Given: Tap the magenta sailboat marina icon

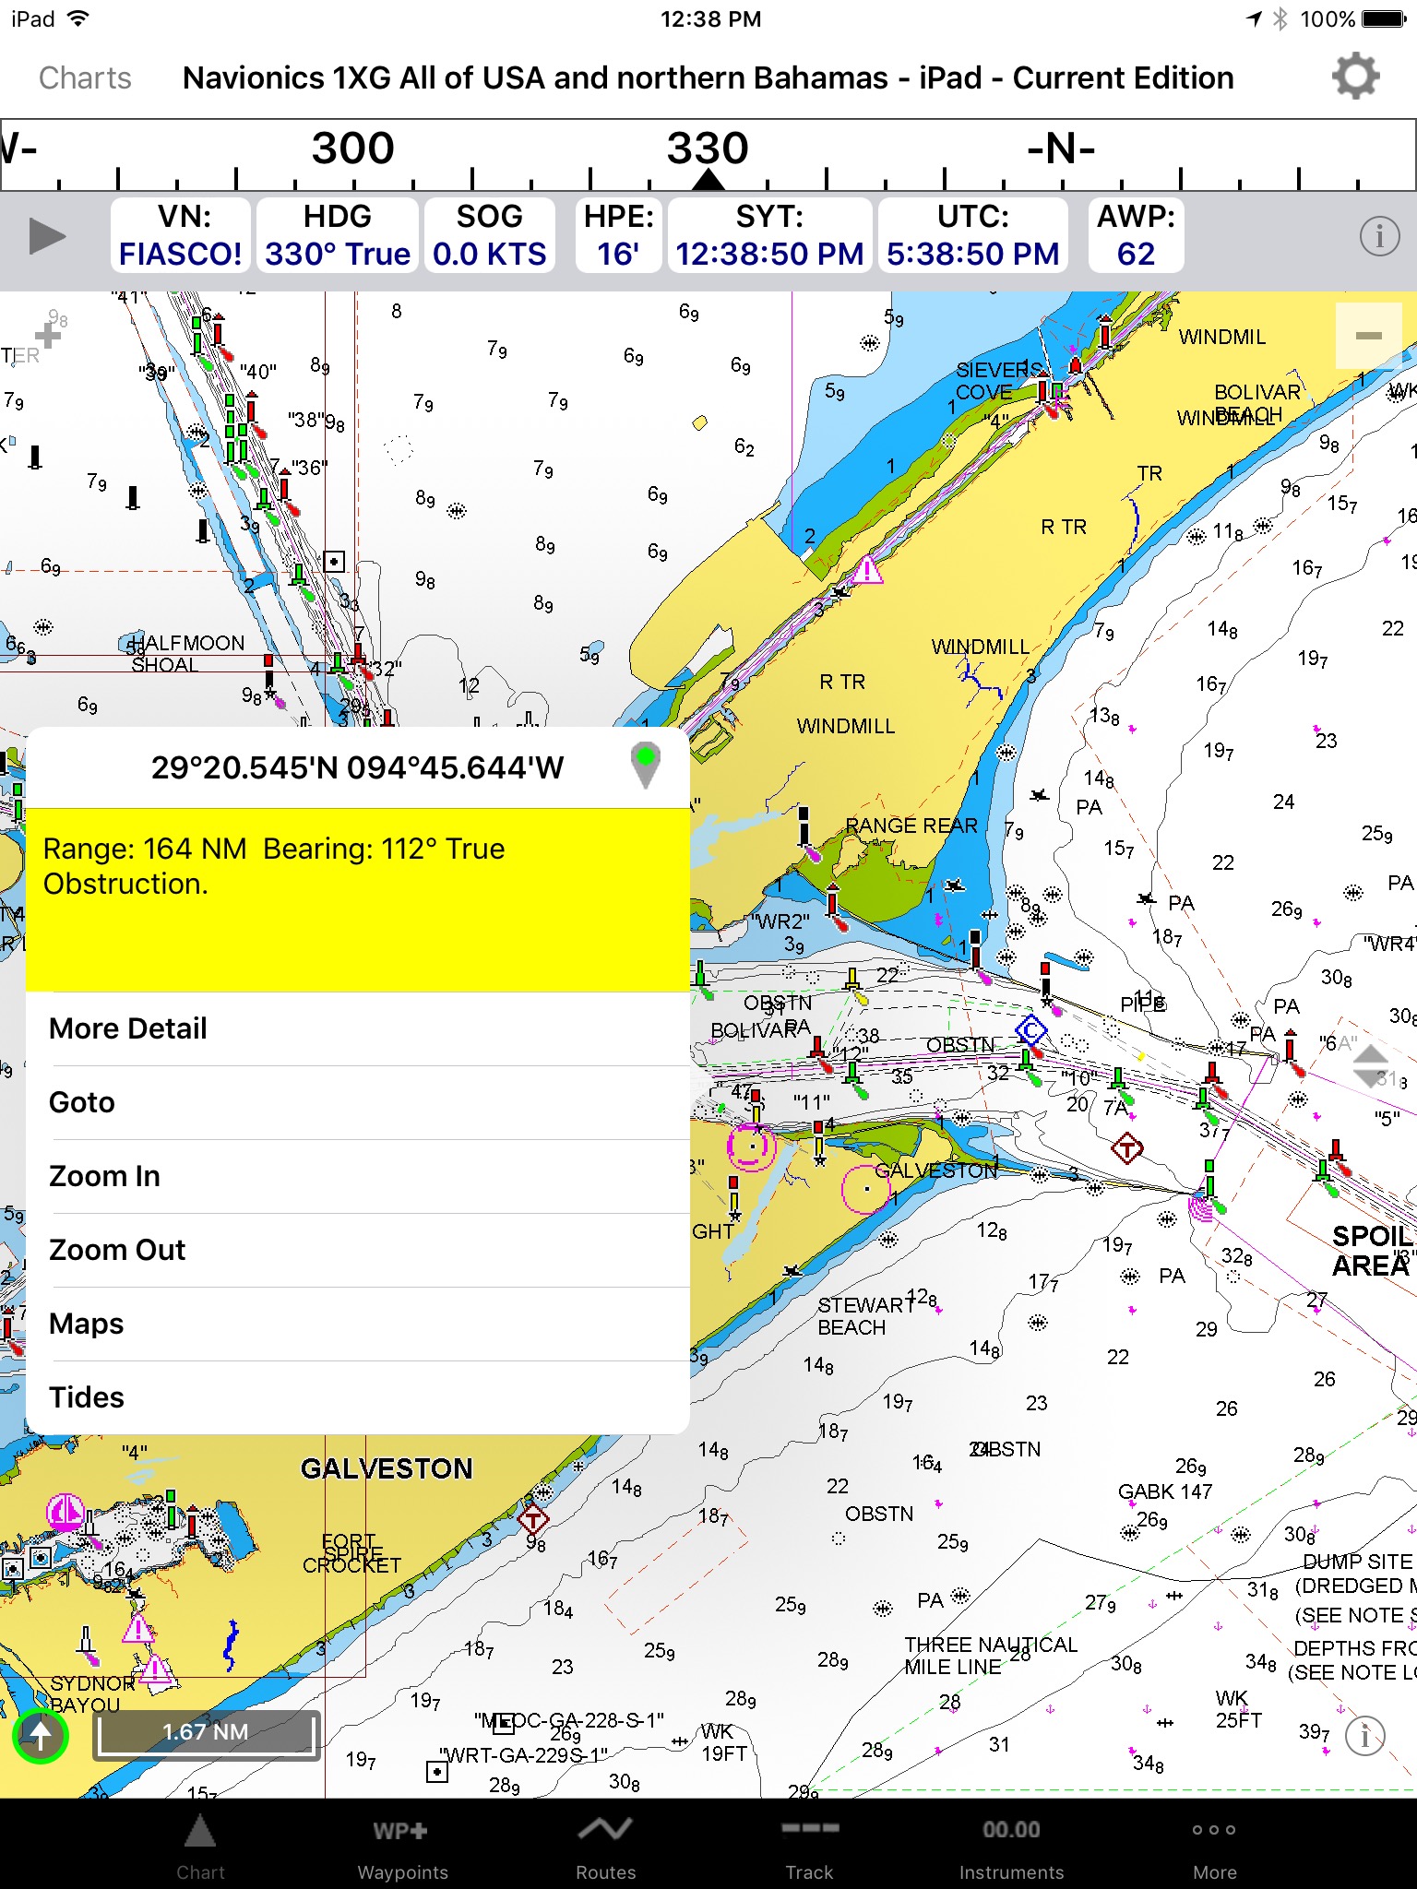Looking at the screenshot, I should tap(65, 1513).
